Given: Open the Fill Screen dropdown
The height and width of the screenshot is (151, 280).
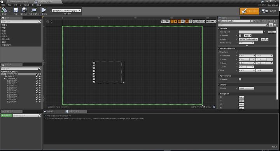Looking at the screenshot, I should (x=211, y=21).
